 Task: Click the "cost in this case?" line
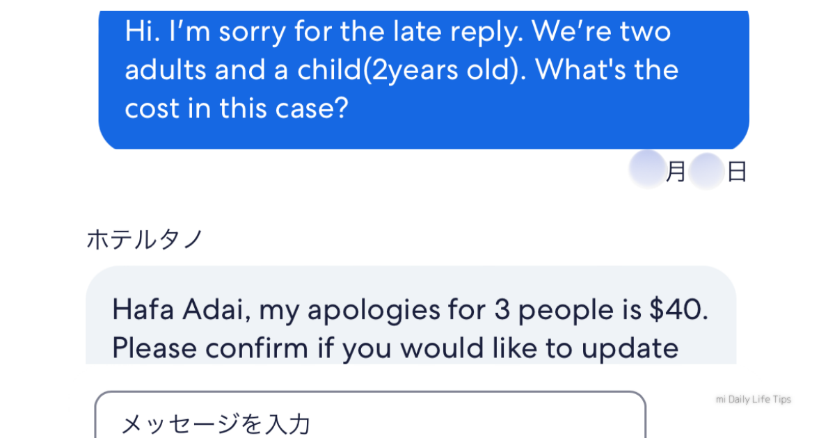tap(236, 108)
